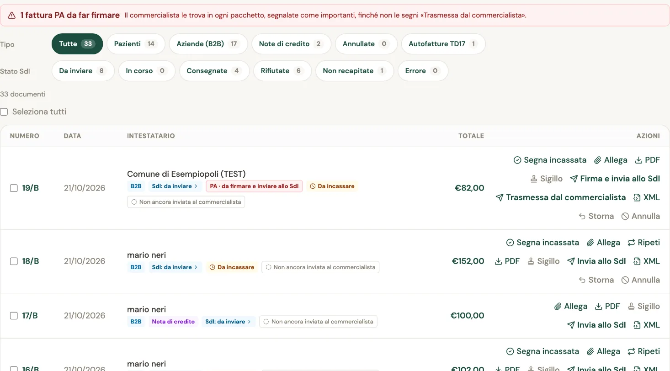Expand SdI: da inviare badge on 18/B
The height and width of the screenshot is (371, 670).
(175, 267)
